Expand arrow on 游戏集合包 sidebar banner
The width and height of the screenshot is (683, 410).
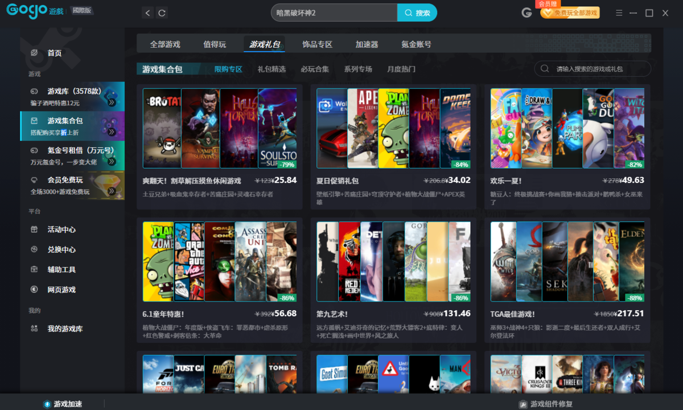[112, 132]
